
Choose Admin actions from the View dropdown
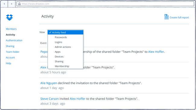(63, 47)
